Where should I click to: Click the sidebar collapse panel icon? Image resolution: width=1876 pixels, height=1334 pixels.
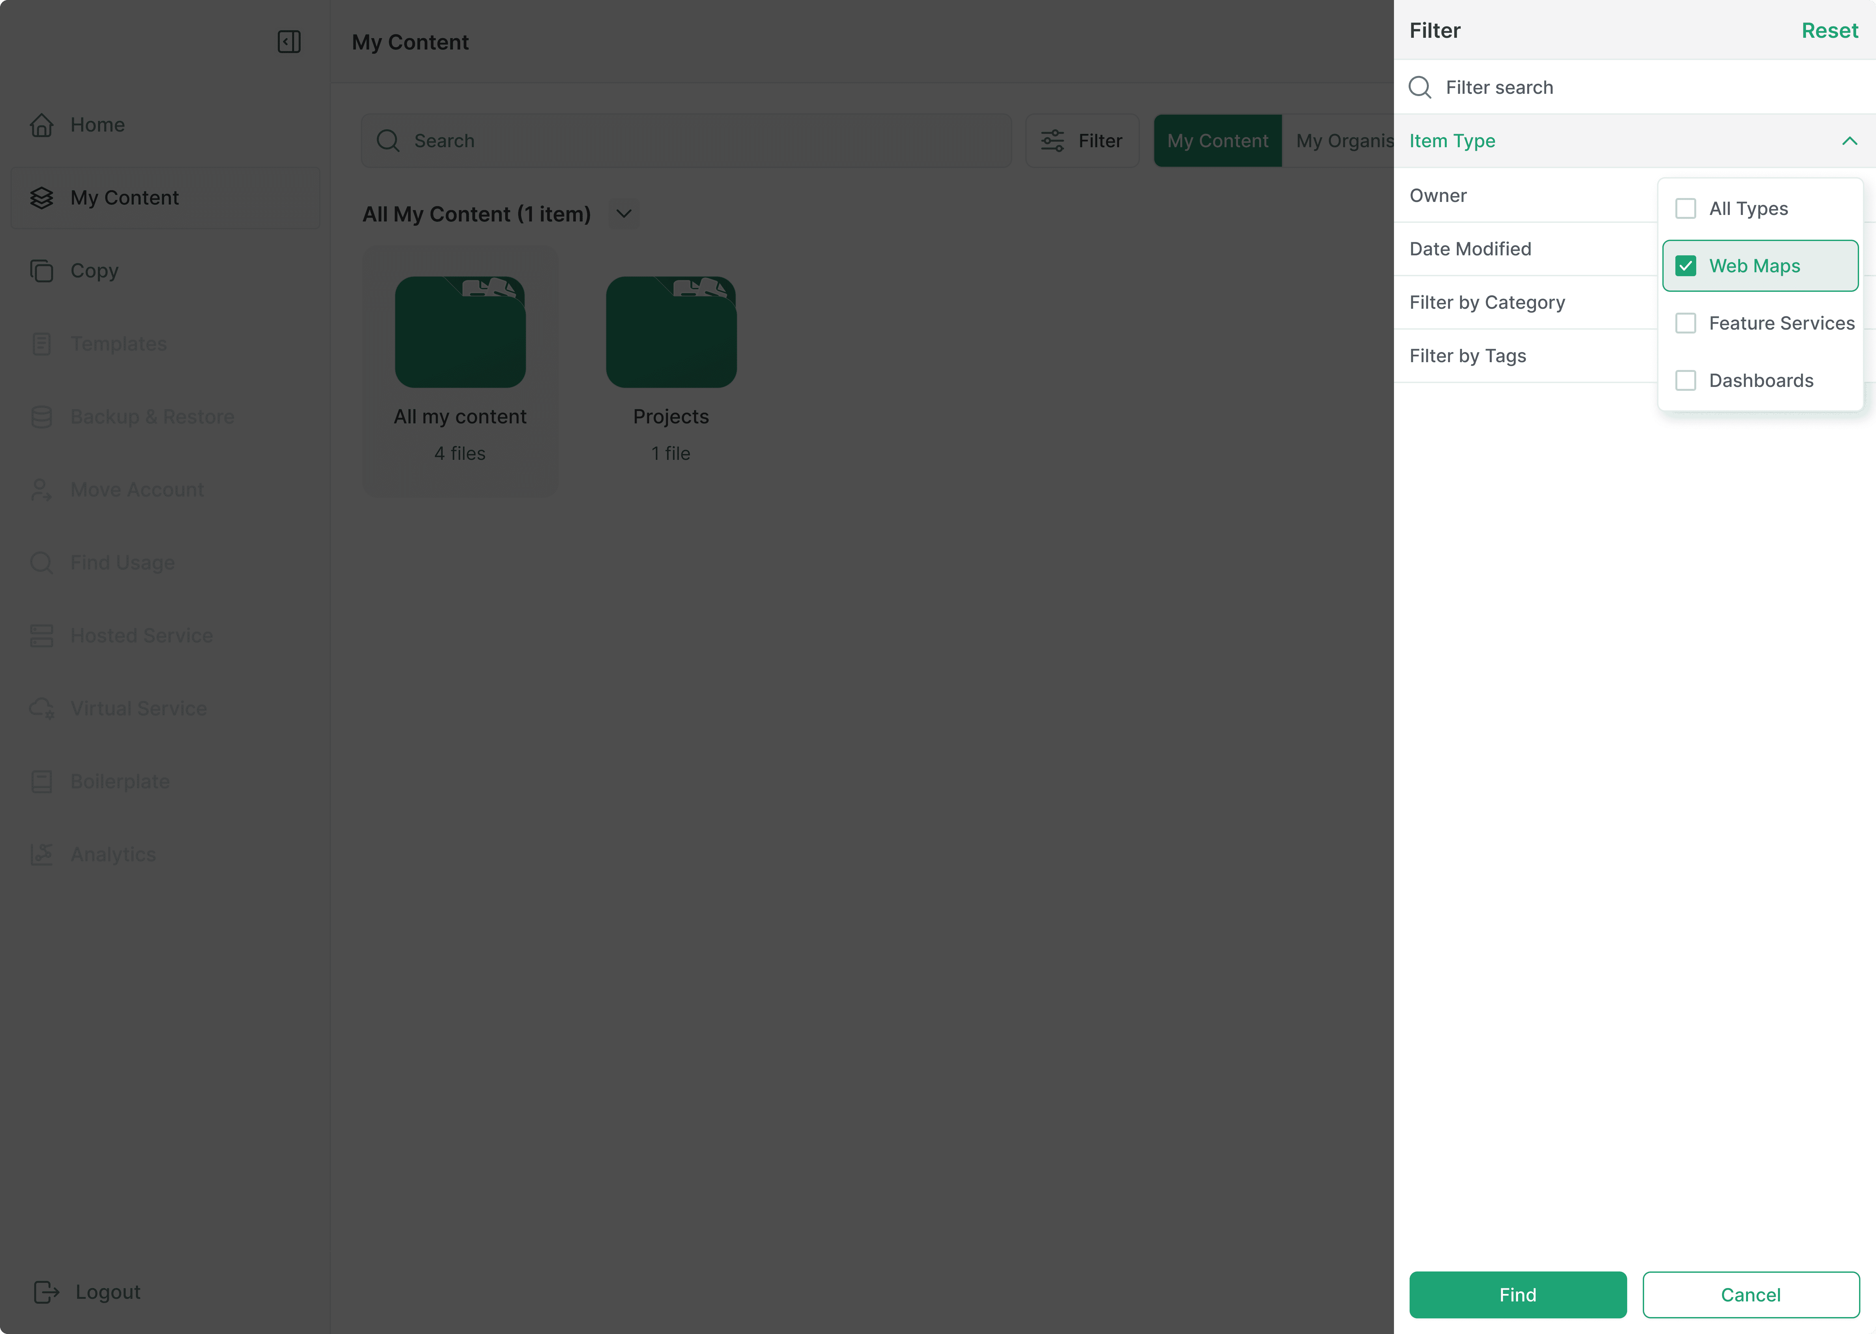[x=289, y=42]
